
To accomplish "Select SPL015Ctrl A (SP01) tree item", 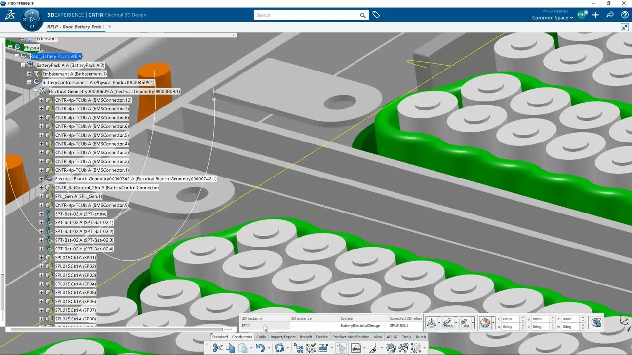I will pyautogui.click(x=76, y=258).
